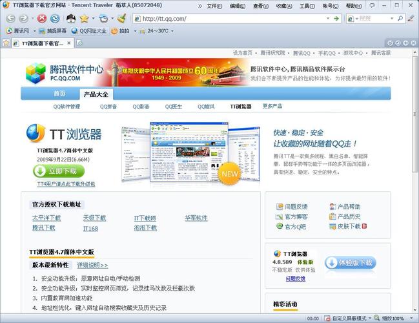This screenshot has width=419, height=323.
Task: Click inside the address bar URL field
Action: pyautogui.click(x=232, y=19)
